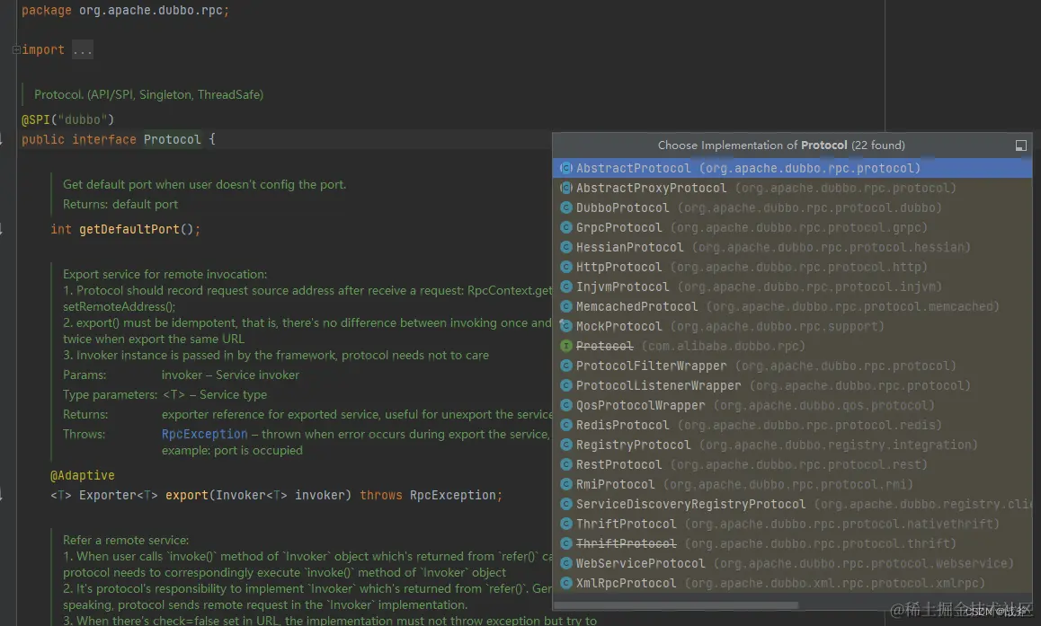
Task: Click the abstract class icon beside AbstractProxyProtocol
Action: coord(566,188)
